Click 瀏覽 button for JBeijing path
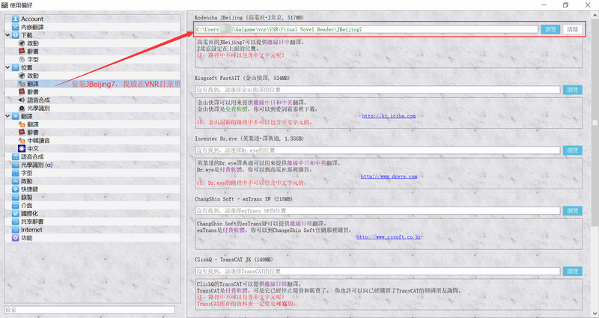Viewport: 599px width, 318px height. (550, 29)
